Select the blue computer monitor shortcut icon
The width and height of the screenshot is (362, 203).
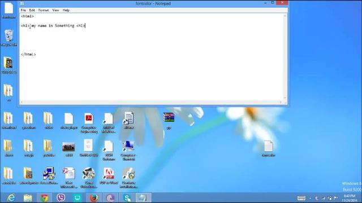(x=128, y=151)
